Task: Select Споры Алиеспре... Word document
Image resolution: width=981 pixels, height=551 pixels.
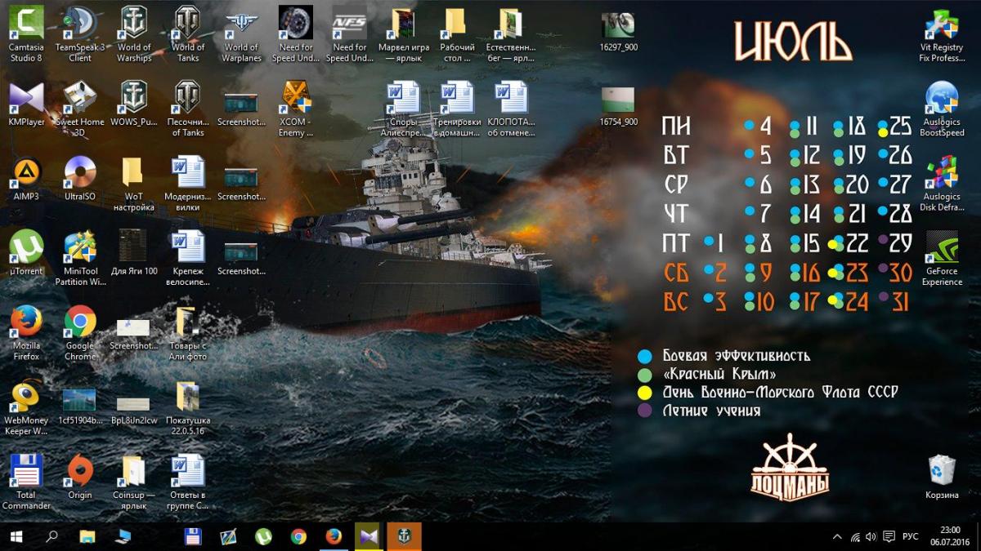Action: click(404, 109)
